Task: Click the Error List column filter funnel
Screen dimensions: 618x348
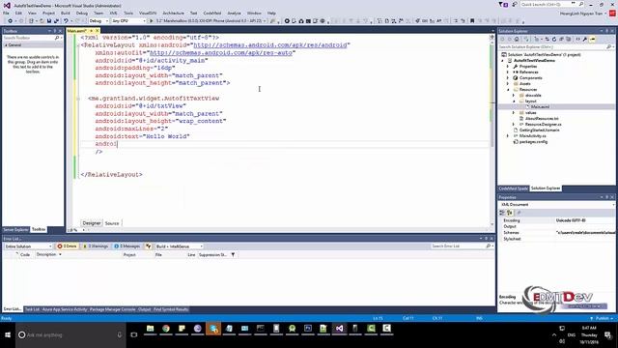Action: [233, 255]
